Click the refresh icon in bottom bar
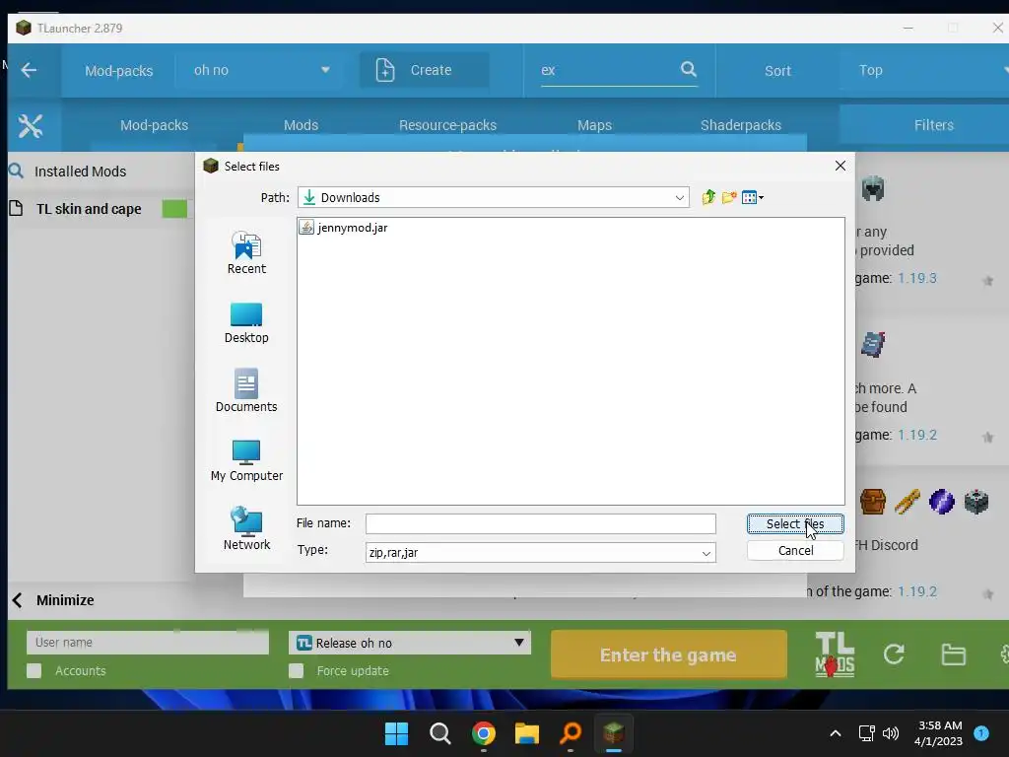Screen dimensions: 1009x757 (894, 654)
